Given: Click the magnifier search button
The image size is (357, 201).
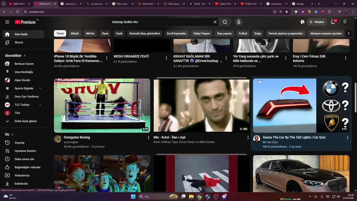Looking at the screenshot, I should (225, 22).
